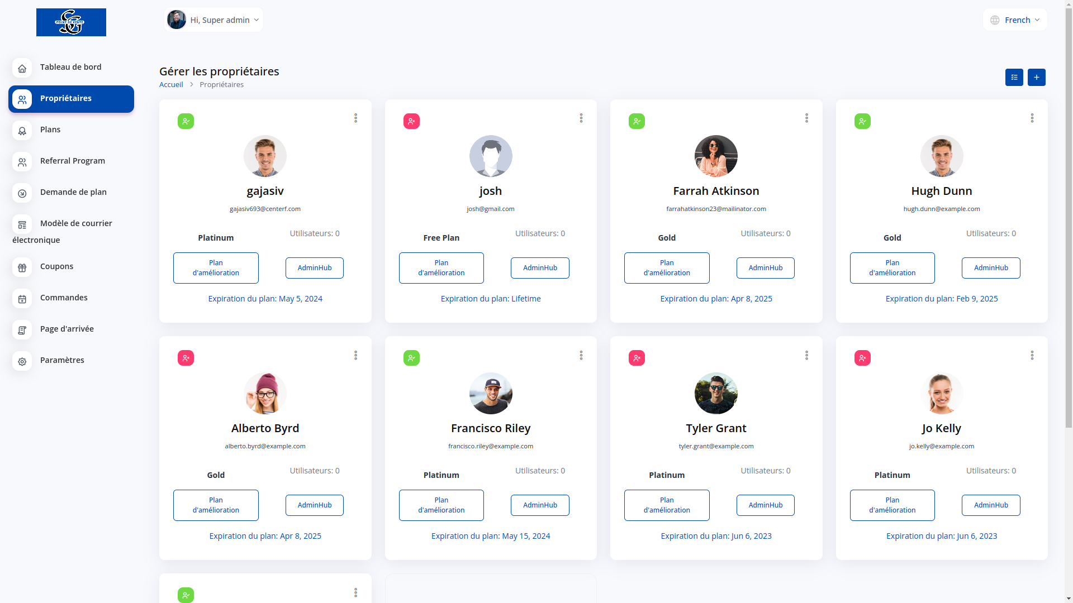Toggle josh's red user status badge
Viewport: 1073px width, 603px height.
(411, 121)
